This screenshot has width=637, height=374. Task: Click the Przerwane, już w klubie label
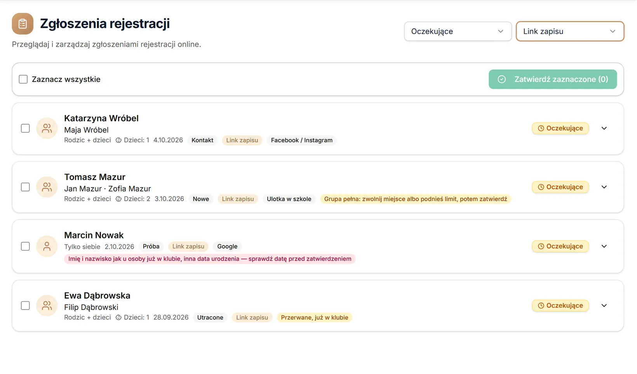coord(315,317)
